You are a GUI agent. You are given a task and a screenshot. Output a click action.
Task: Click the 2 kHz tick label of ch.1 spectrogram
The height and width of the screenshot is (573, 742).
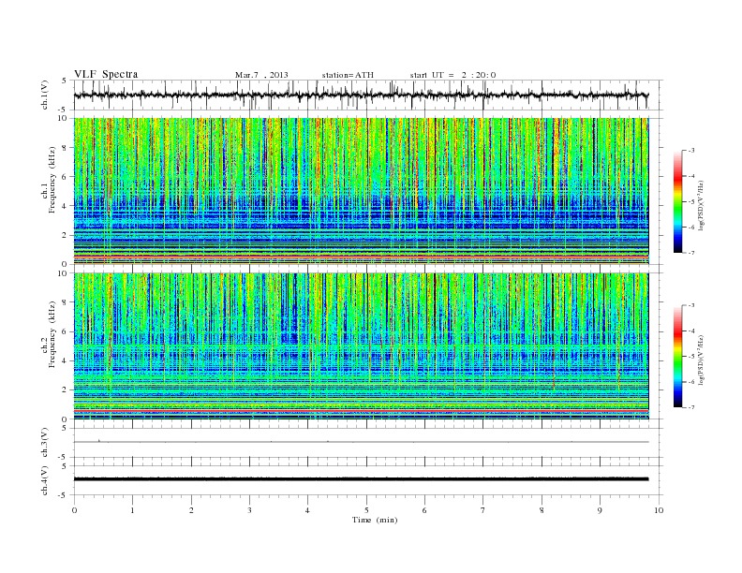point(65,235)
